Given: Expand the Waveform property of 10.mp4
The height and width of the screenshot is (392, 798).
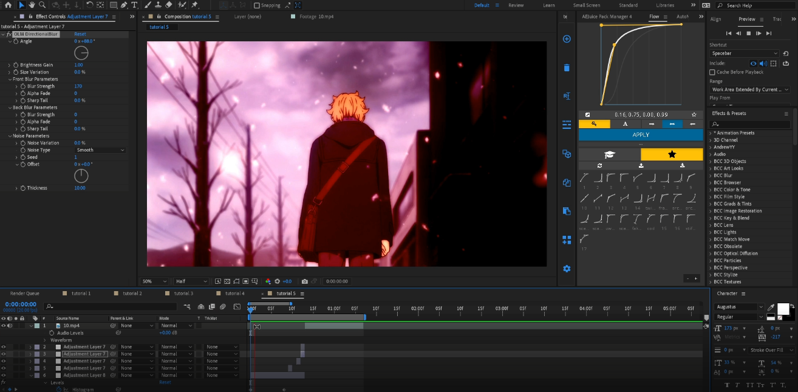Looking at the screenshot, I should 45,340.
